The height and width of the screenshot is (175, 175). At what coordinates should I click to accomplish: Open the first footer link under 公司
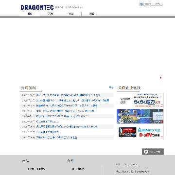pyautogui.click(x=78, y=169)
